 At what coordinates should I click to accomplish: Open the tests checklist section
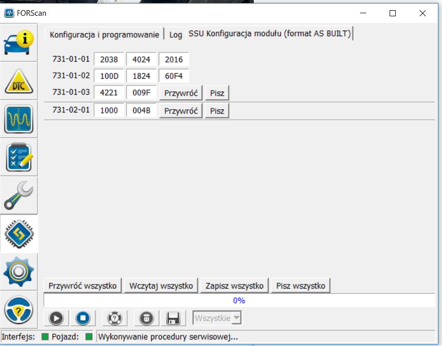[x=19, y=157]
